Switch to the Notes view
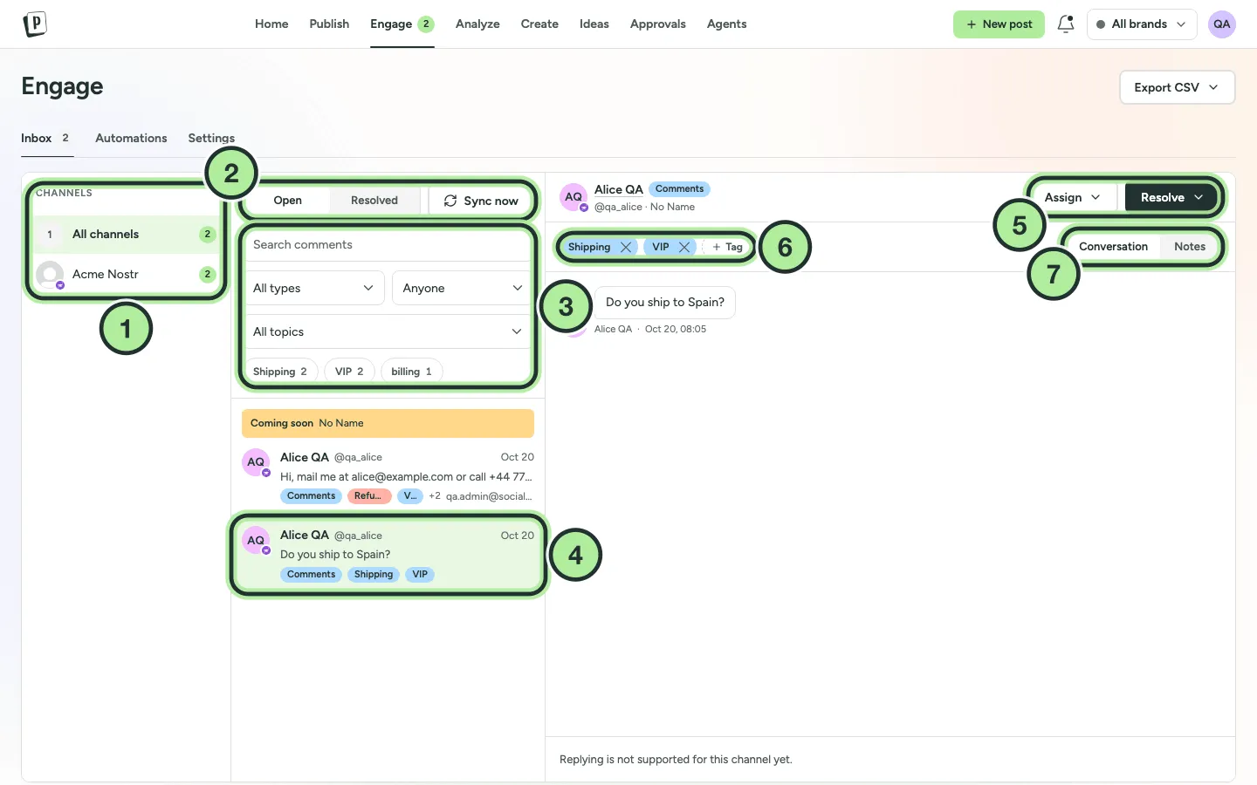1257x785 pixels. (x=1189, y=247)
